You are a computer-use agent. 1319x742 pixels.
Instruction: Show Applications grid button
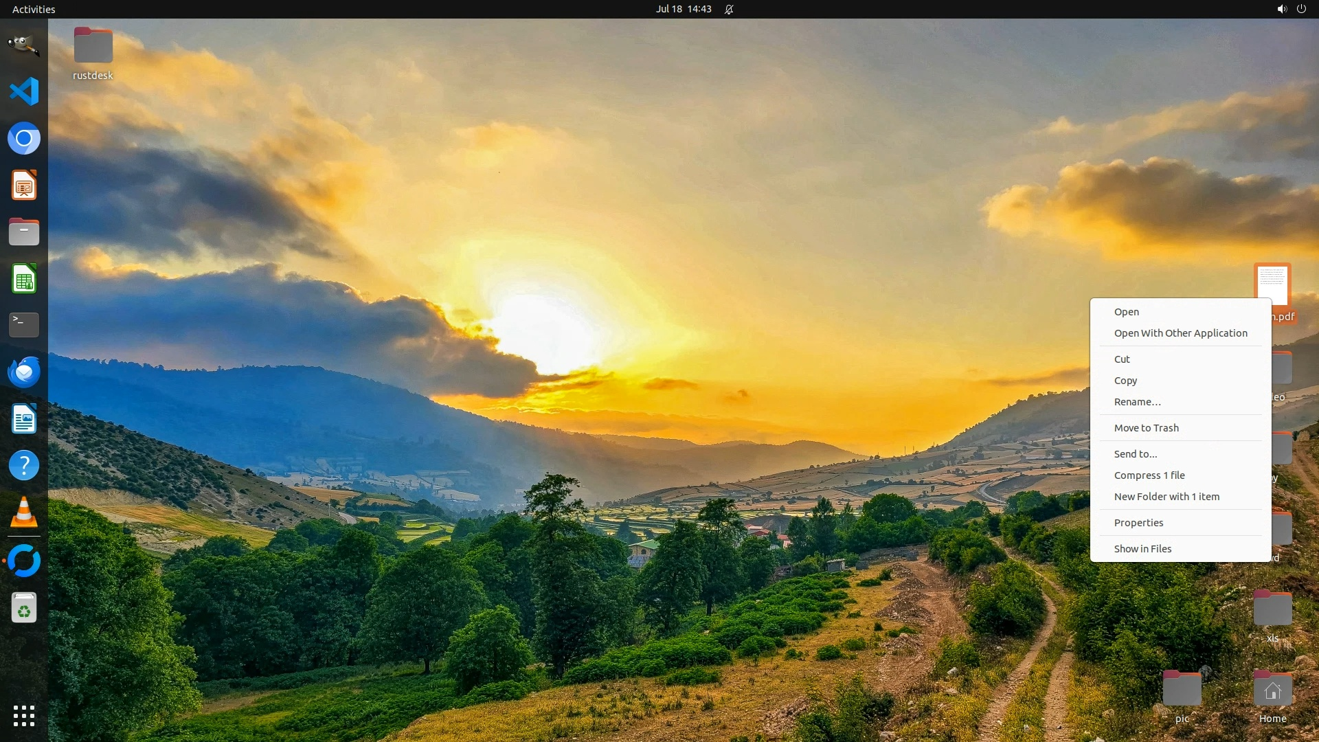click(24, 716)
